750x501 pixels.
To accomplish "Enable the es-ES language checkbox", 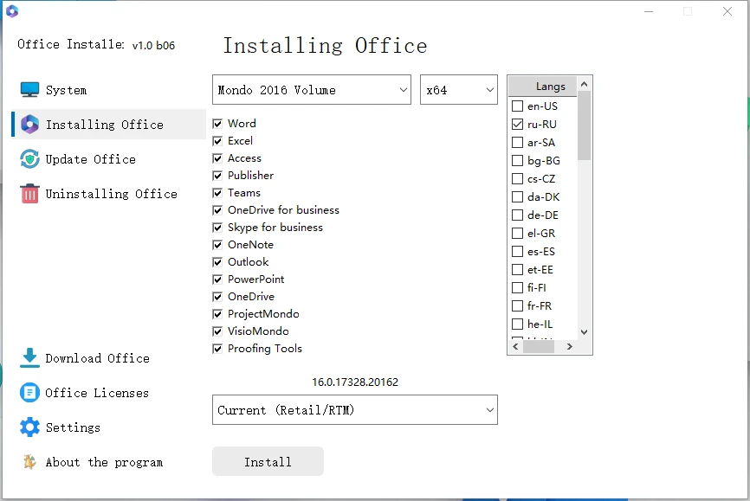I will (518, 252).
